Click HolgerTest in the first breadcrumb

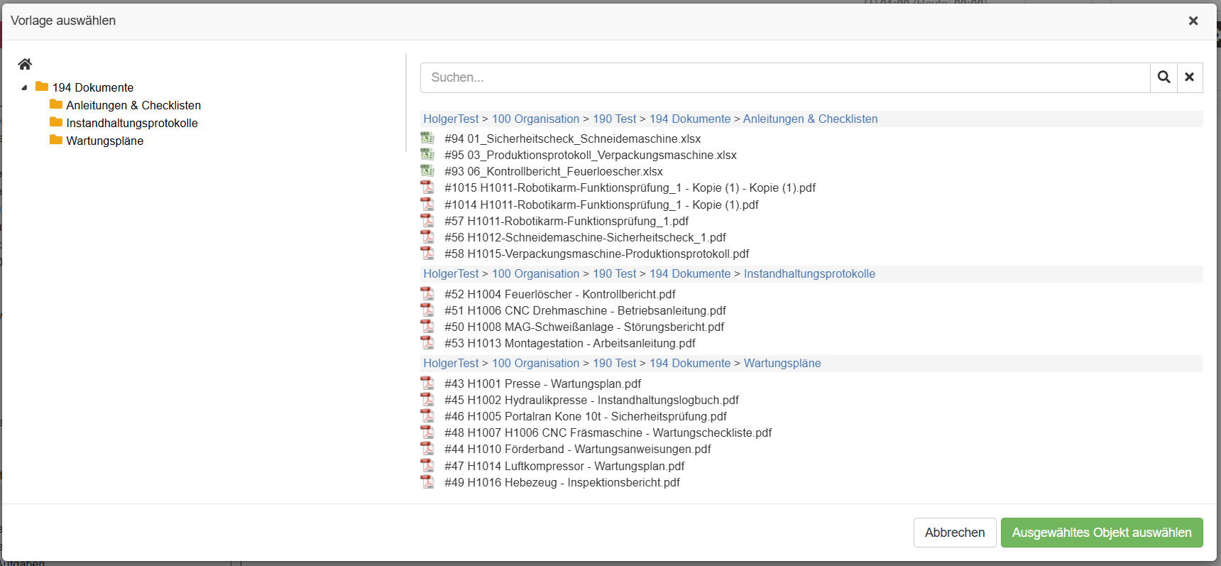tap(451, 119)
